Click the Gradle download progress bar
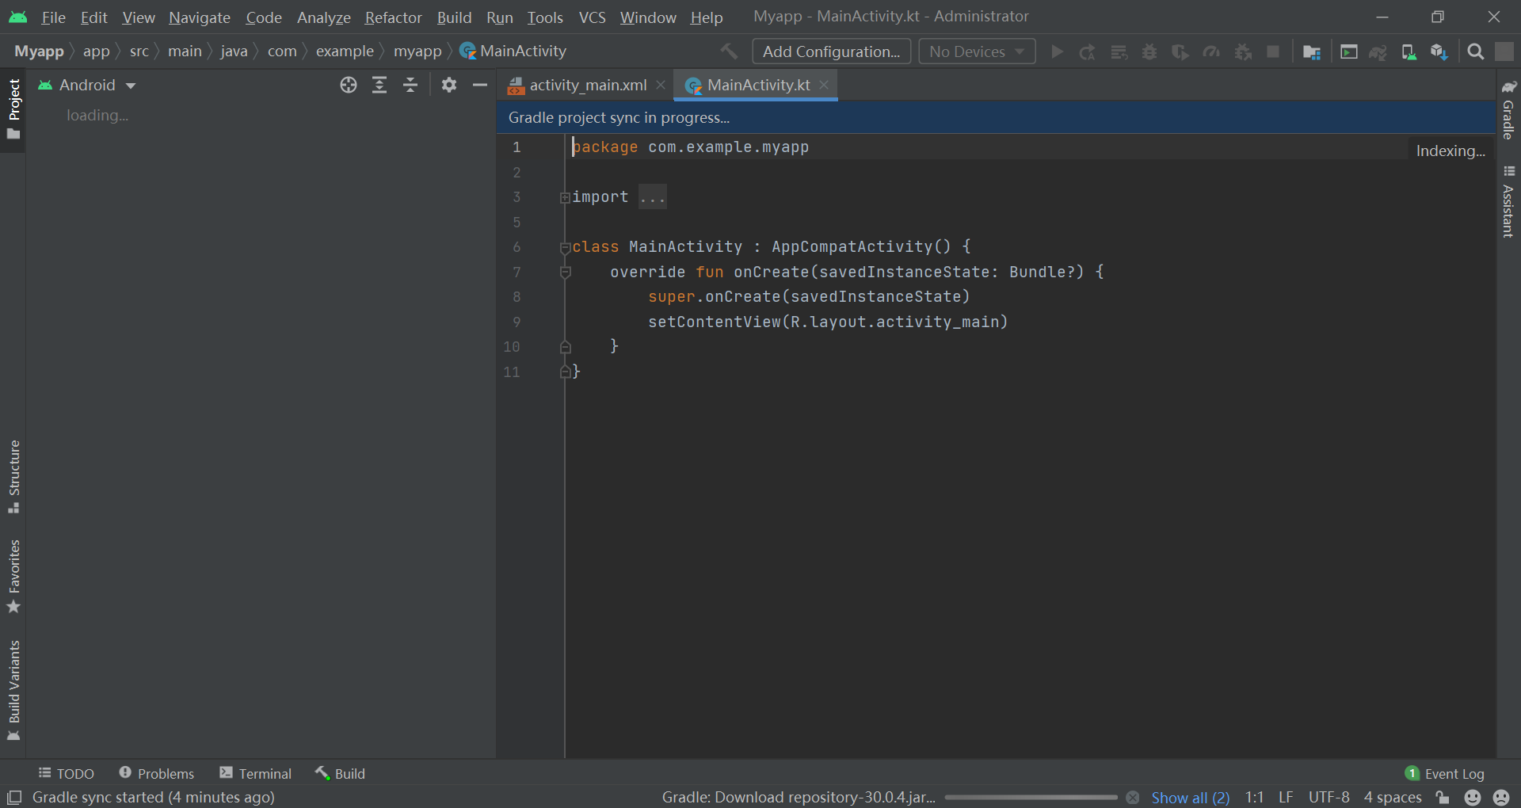 pos(1031,798)
